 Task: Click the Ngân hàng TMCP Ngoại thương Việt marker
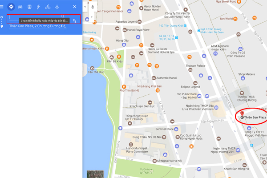(x=238, y=150)
